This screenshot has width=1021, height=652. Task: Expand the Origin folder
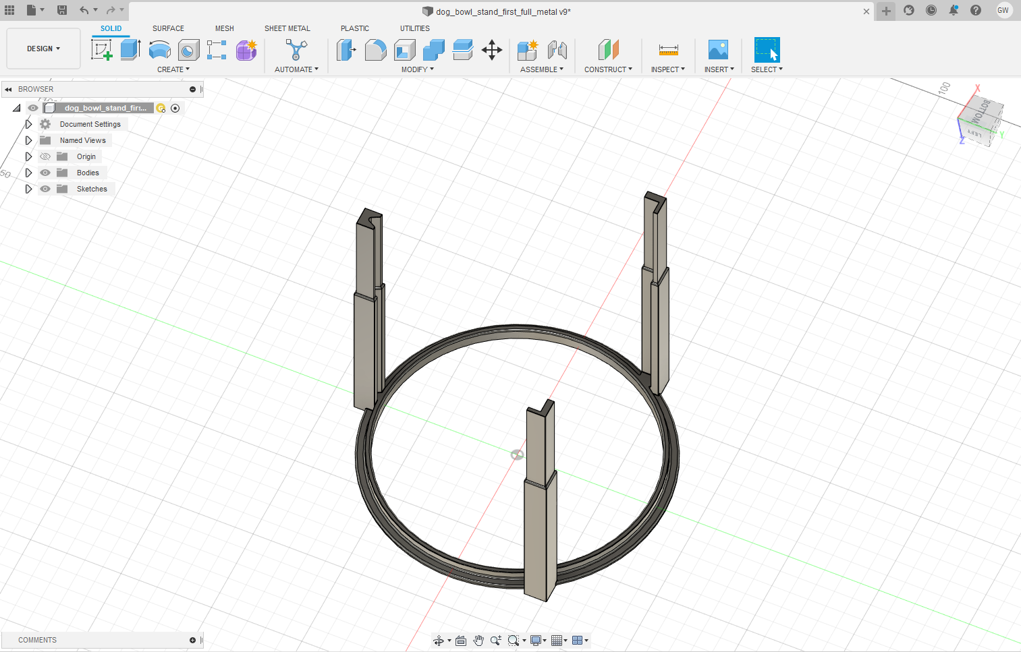pos(28,156)
